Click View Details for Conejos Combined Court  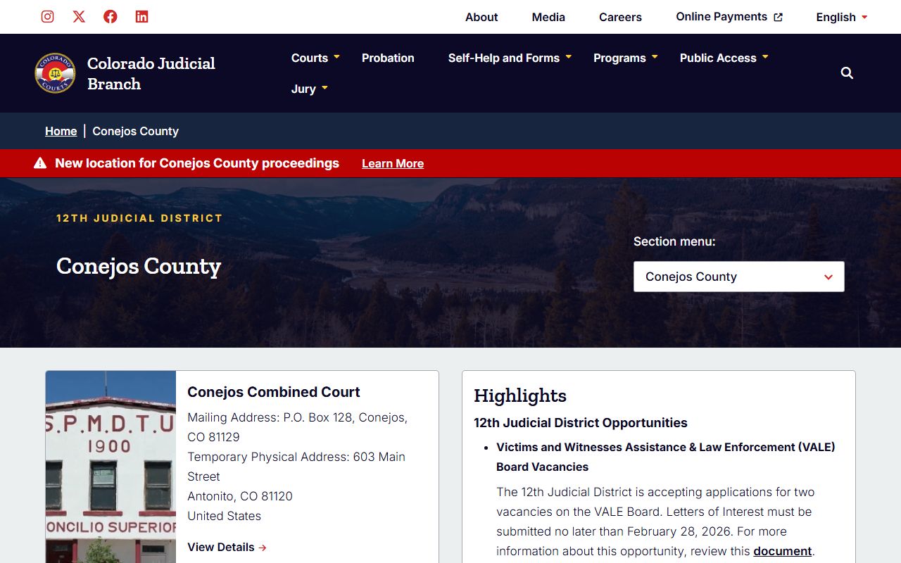pos(227,547)
